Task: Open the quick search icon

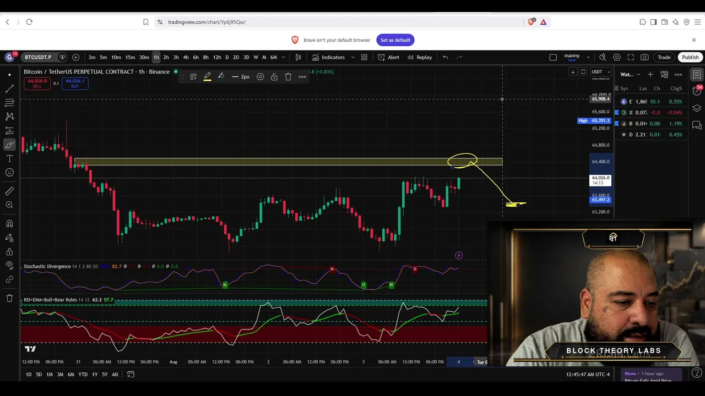Action: pyautogui.click(x=603, y=57)
